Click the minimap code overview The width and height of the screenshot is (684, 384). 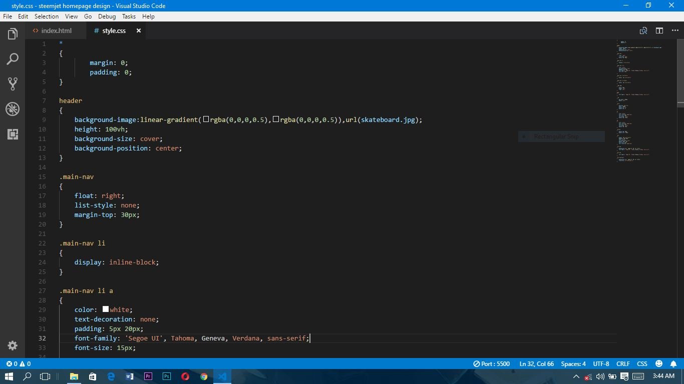click(646, 101)
